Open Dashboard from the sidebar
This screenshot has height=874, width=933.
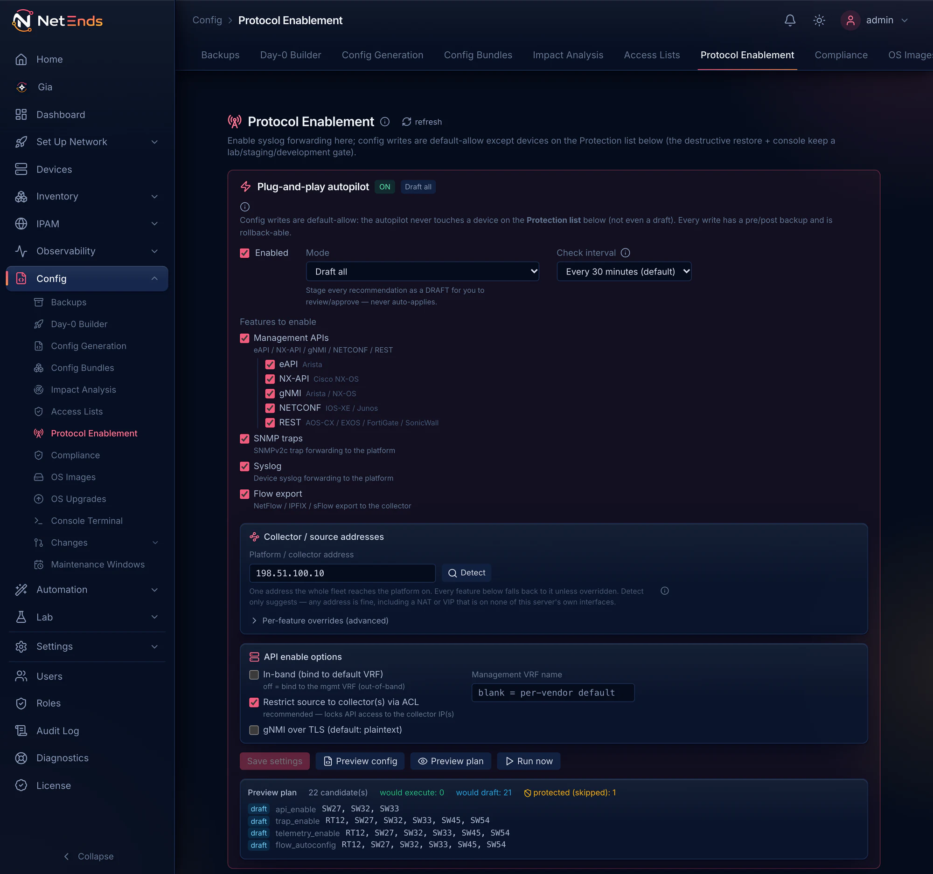pyautogui.click(x=87, y=114)
